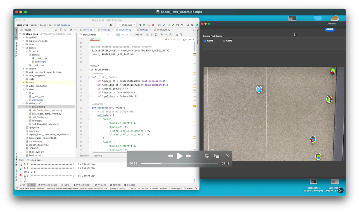Click Python 3.9 (obies-eyes) interpreter in status bar

click(x=171, y=189)
